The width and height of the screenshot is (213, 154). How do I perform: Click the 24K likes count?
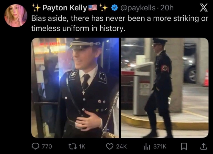(x=121, y=147)
